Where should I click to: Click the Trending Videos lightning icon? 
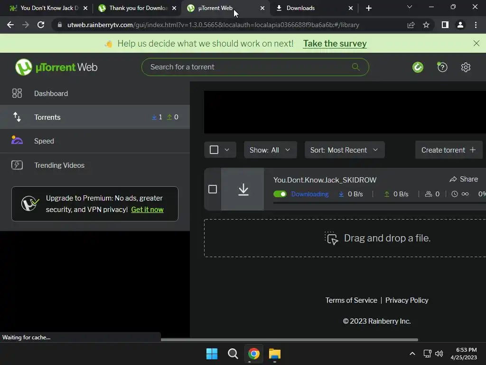coord(17,165)
